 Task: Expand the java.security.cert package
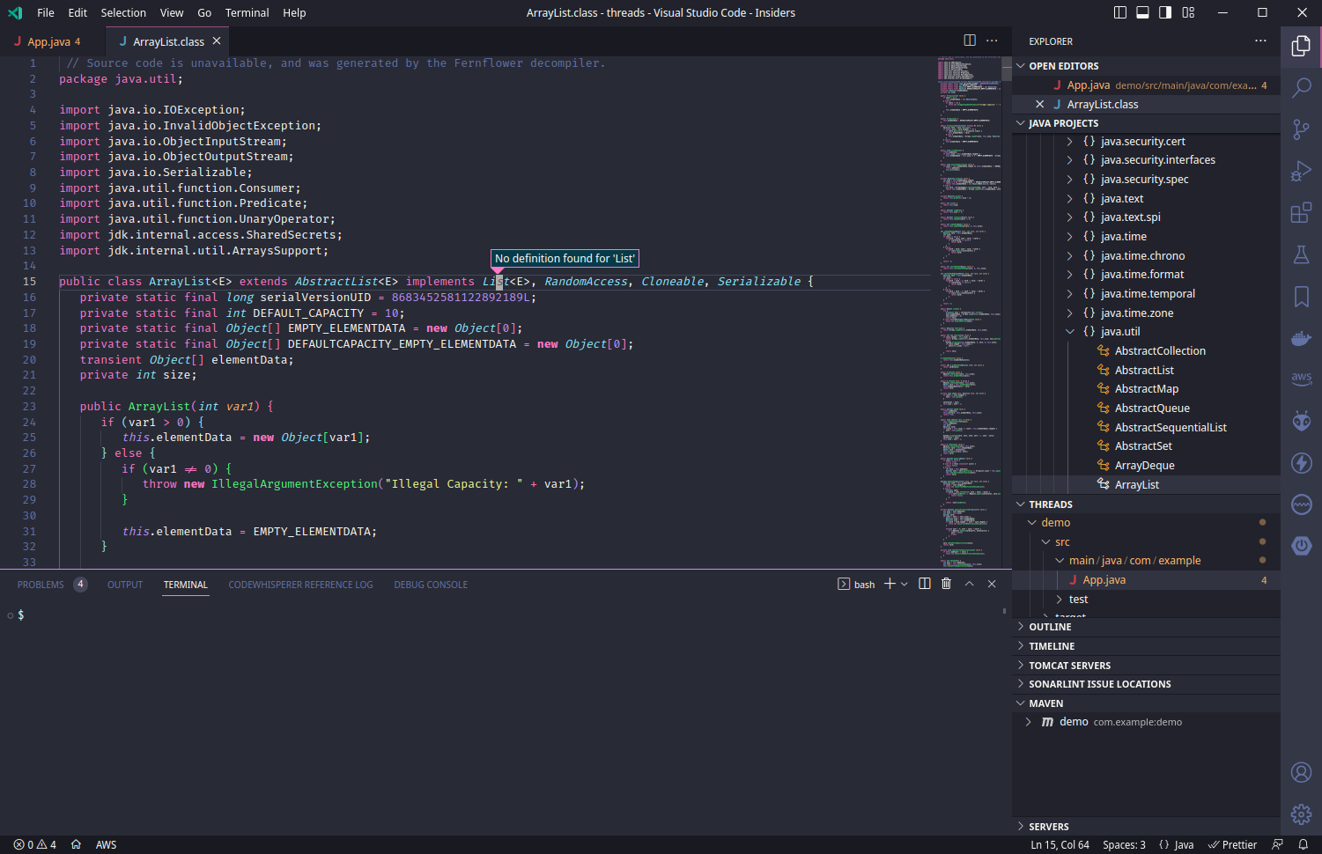pyautogui.click(x=1069, y=141)
